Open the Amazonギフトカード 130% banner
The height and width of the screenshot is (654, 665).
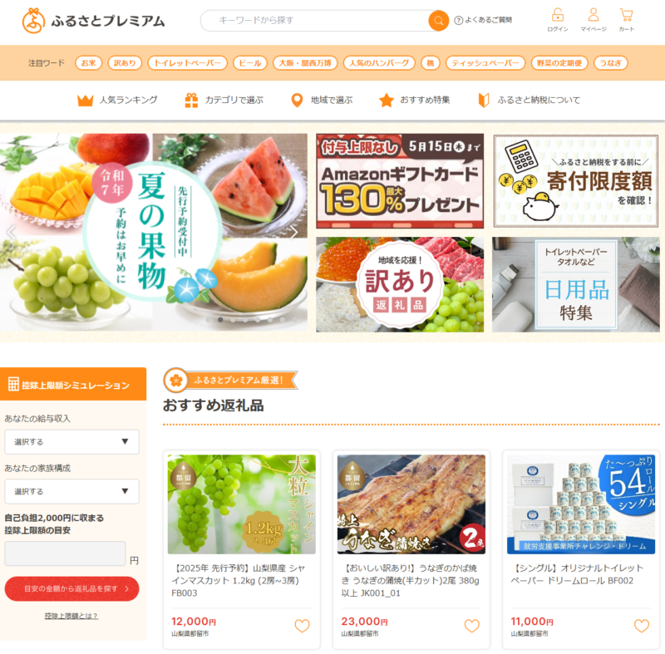pyautogui.click(x=400, y=181)
